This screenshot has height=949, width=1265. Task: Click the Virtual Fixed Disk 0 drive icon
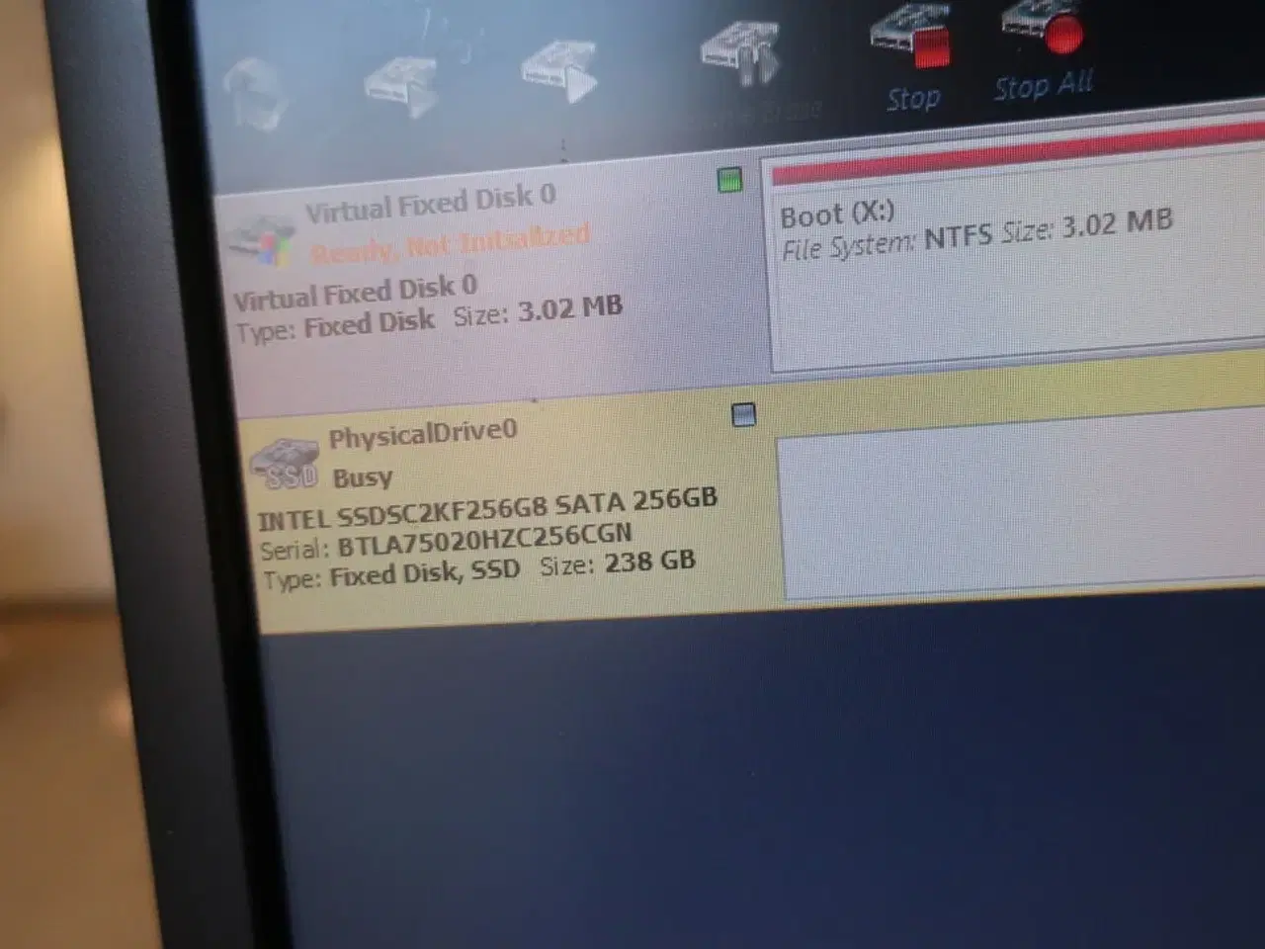coord(260,238)
